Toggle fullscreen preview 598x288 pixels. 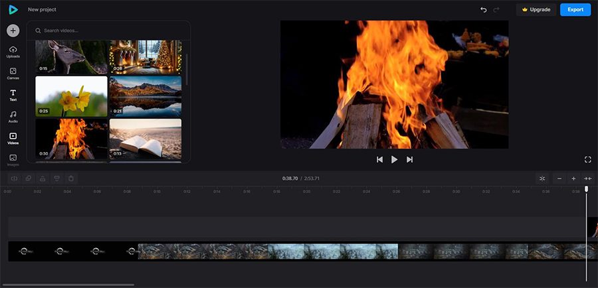(x=588, y=160)
